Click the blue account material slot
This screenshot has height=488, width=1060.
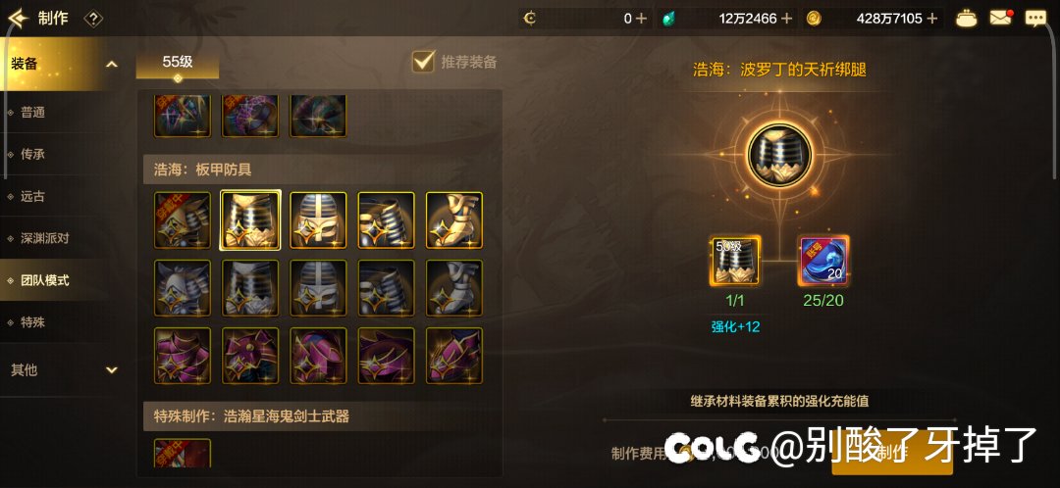point(824,261)
